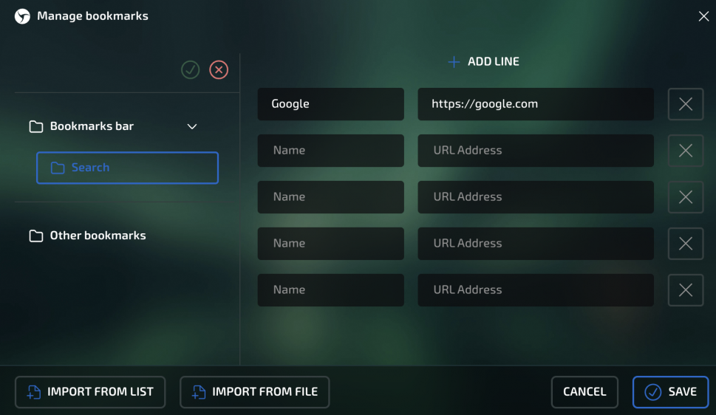This screenshot has width=716, height=415.
Task: Delete the second empty bookmark line
Action: pyautogui.click(x=686, y=151)
